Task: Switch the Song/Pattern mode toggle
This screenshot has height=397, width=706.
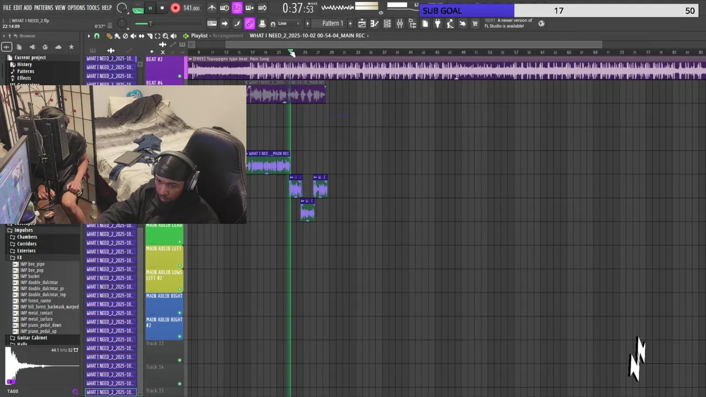Action: click(x=138, y=8)
